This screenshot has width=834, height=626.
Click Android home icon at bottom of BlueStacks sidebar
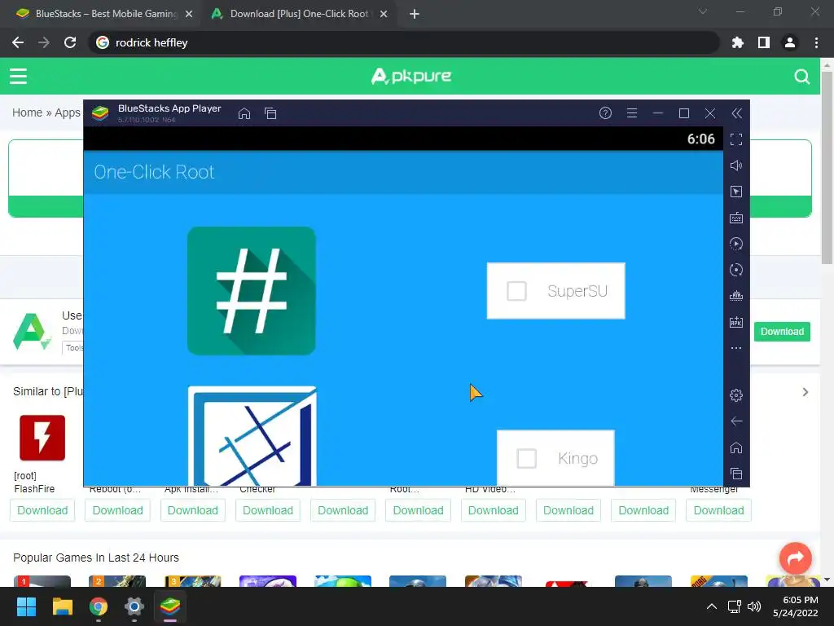click(x=736, y=447)
